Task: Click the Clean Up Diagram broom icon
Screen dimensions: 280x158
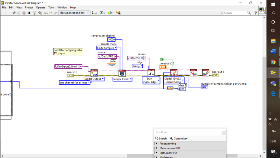Action: click(x=118, y=13)
